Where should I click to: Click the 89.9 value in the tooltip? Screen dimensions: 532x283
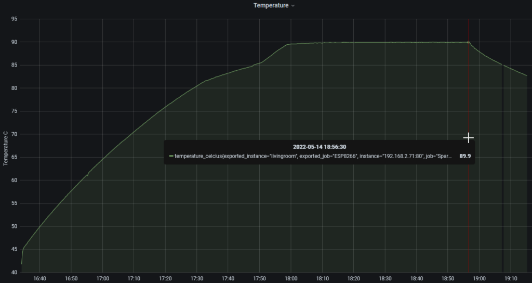(465, 156)
